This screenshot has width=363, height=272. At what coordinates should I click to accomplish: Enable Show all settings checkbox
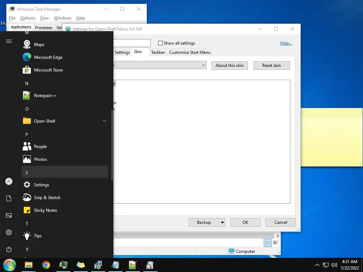click(x=160, y=43)
